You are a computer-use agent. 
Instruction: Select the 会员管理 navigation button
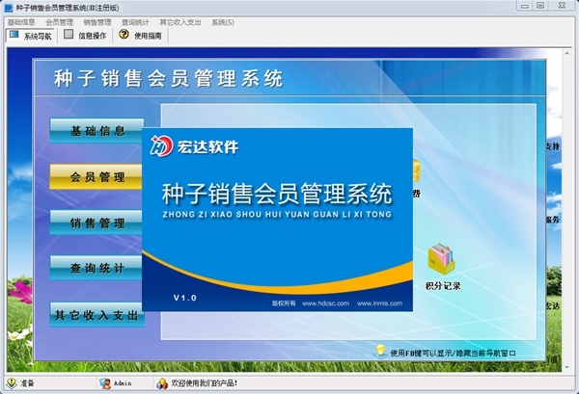point(96,177)
